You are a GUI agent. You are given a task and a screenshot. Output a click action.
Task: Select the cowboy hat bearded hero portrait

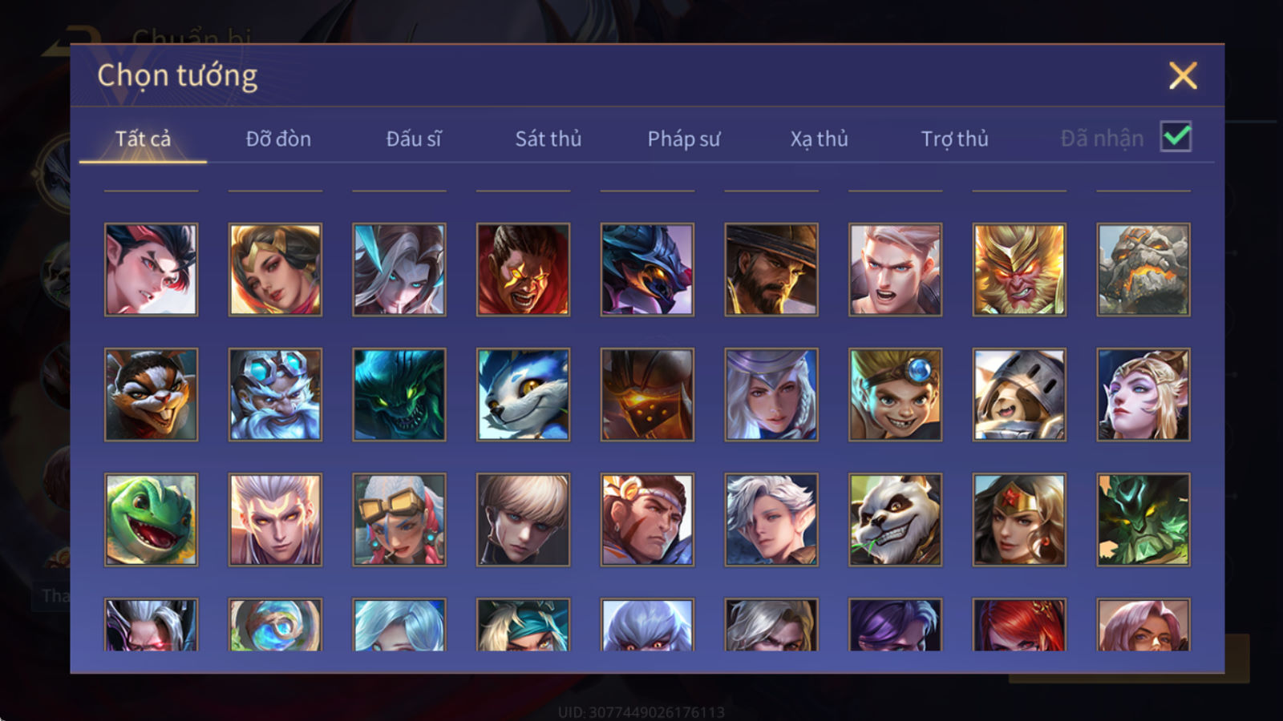(x=771, y=269)
